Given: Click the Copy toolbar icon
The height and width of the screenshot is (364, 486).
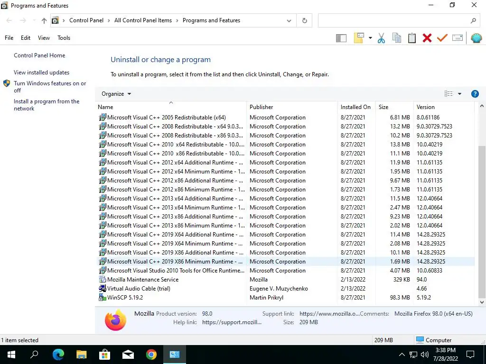Looking at the screenshot, I should click(396, 38).
